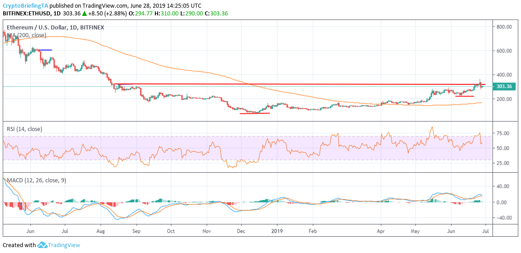Click the 600.00 price axis label

point(504,51)
